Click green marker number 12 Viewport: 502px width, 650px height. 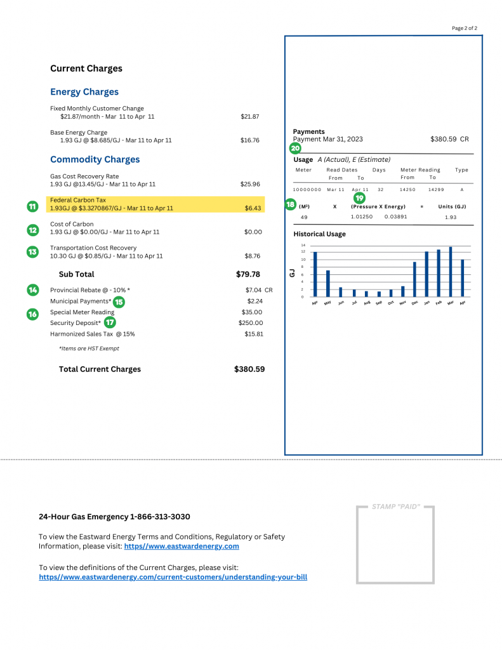tap(33, 230)
